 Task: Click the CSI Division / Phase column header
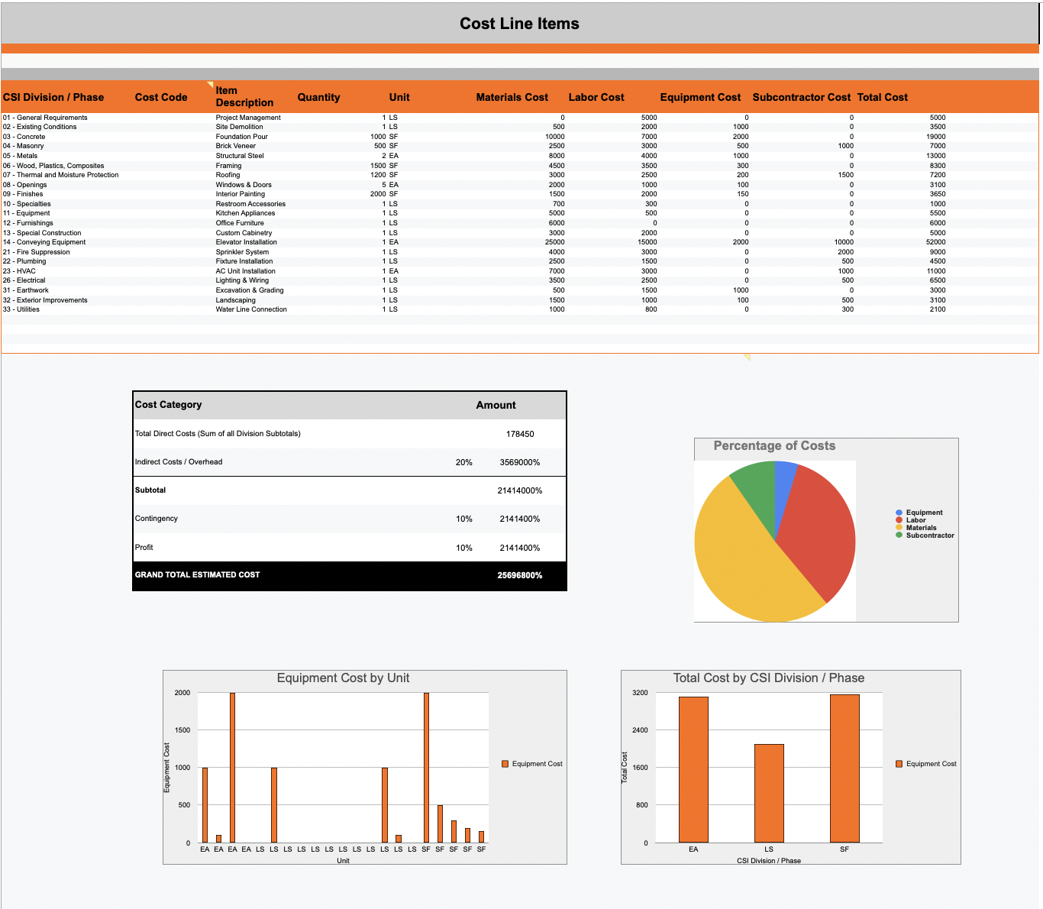[x=53, y=97]
